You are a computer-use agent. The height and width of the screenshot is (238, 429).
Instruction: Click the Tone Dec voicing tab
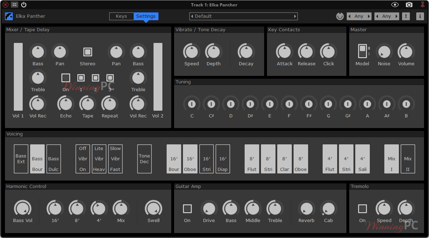click(144, 159)
